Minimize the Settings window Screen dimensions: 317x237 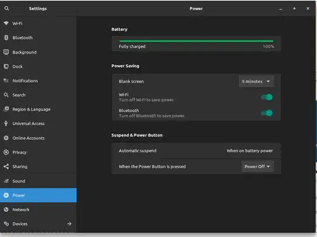281,9
